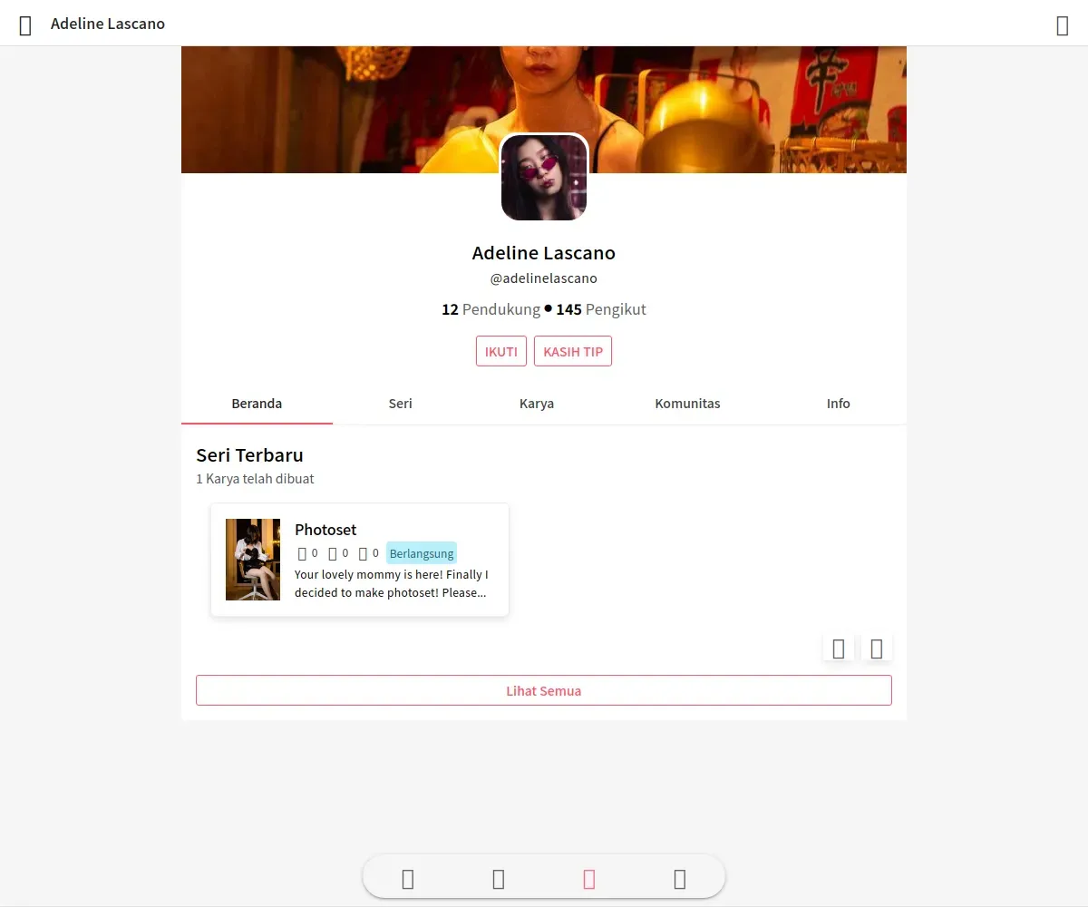The width and height of the screenshot is (1088, 907).
Task: Click the KASIH TIP button
Action: [x=573, y=351]
